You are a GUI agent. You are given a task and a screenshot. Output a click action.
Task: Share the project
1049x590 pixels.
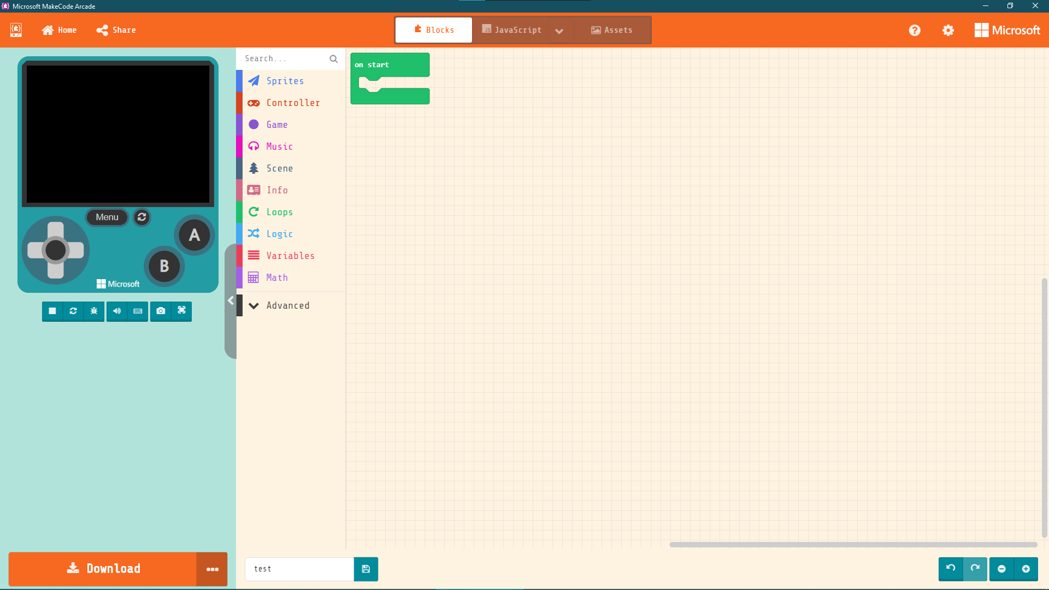pyautogui.click(x=116, y=30)
